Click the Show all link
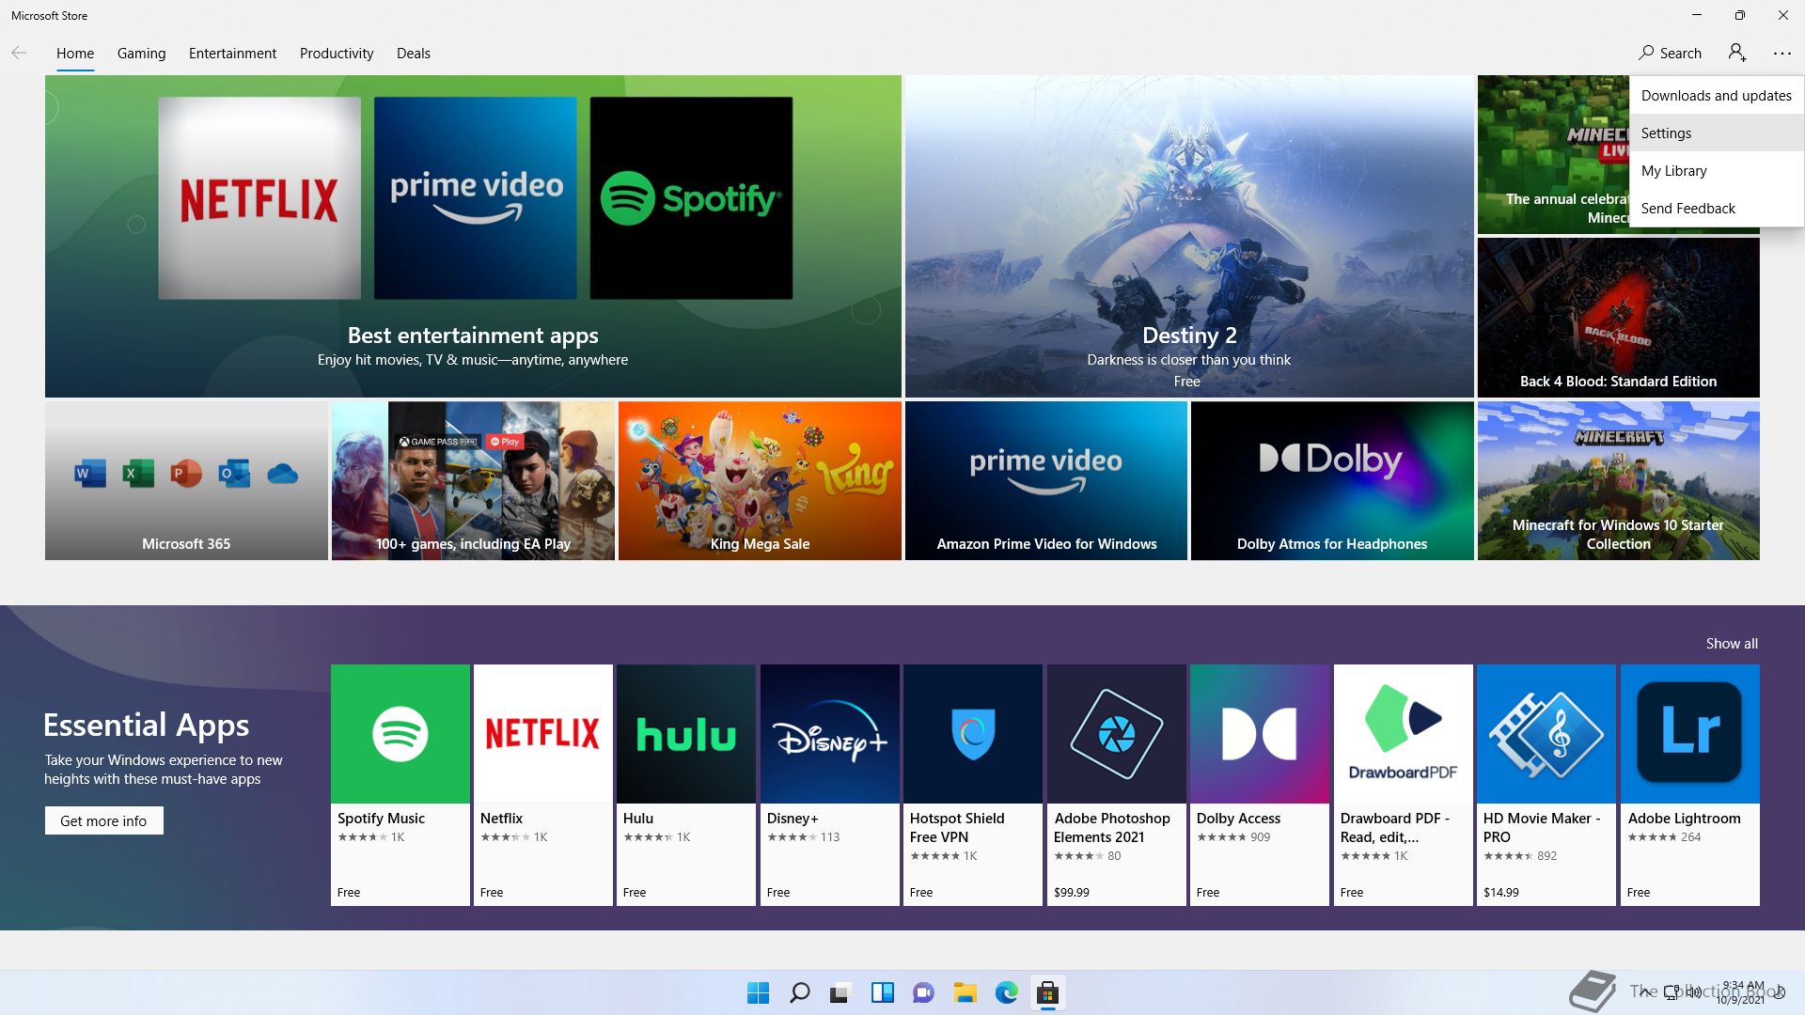 [1732, 644]
